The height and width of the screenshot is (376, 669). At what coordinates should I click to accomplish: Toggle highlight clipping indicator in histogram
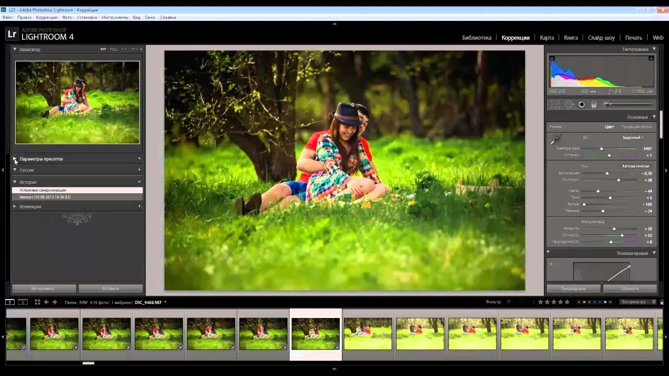click(651, 58)
